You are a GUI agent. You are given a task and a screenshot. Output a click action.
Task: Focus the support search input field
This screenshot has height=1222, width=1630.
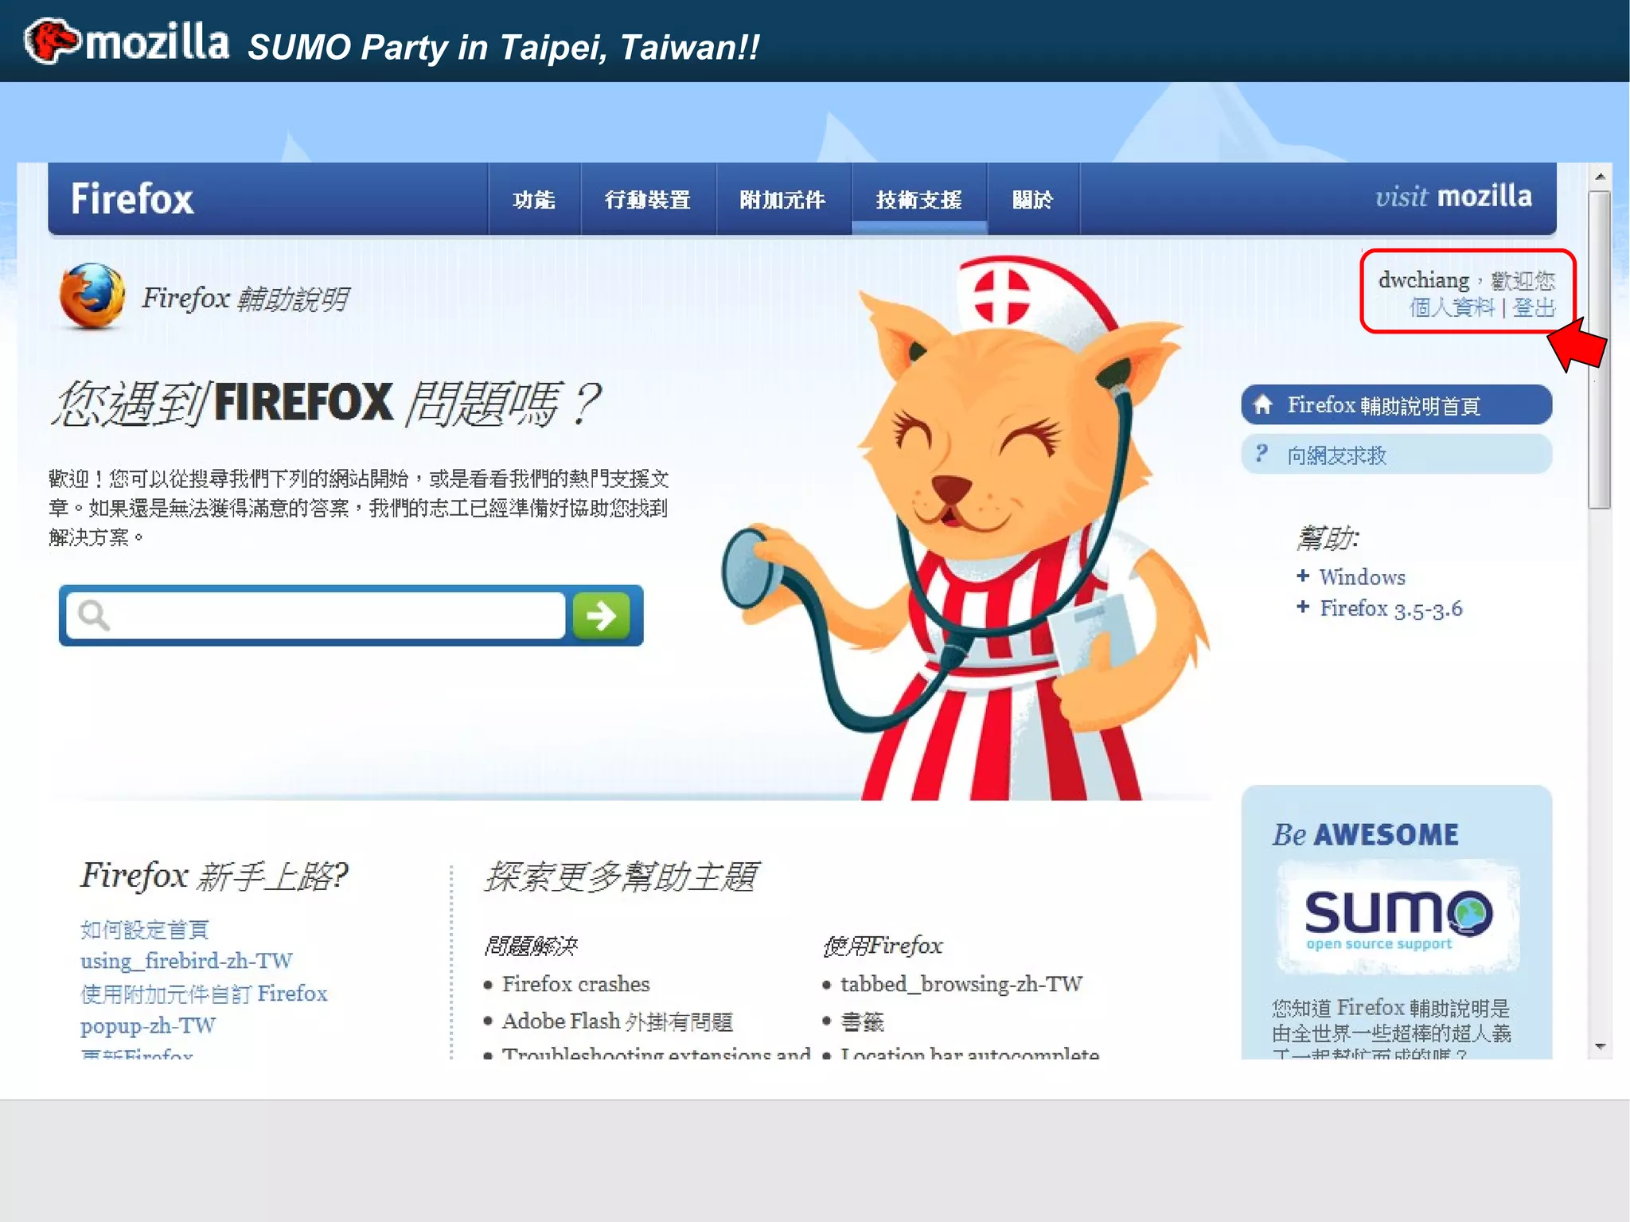click(316, 615)
